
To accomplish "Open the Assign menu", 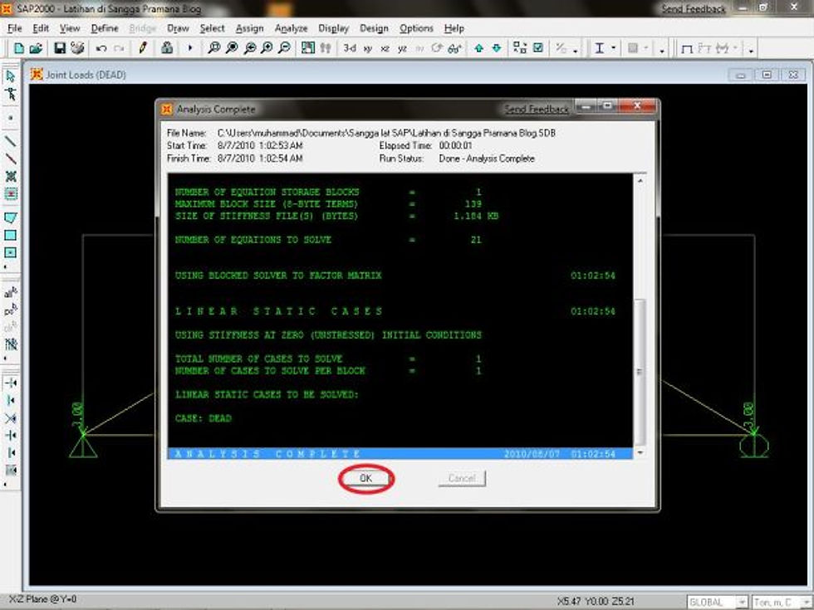I will pyautogui.click(x=250, y=28).
